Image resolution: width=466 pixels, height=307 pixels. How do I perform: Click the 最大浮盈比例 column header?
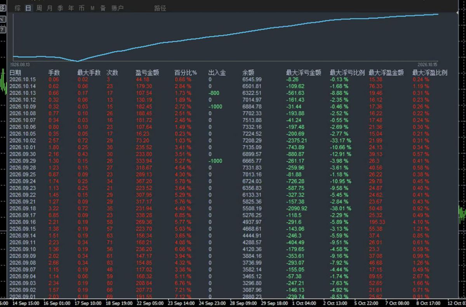pyautogui.click(x=430, y=72)
